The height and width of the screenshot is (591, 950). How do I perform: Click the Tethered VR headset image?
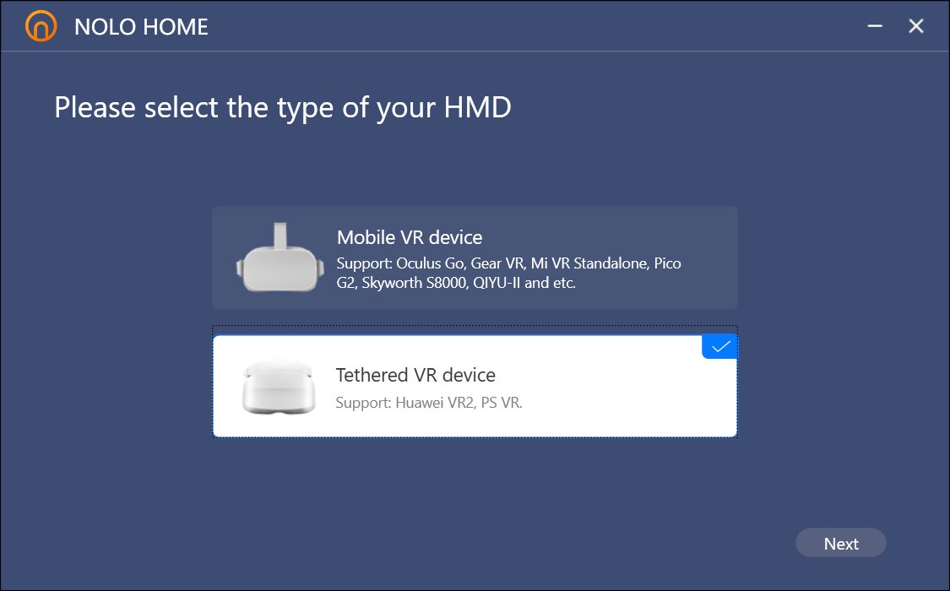click(x=279, y=388)
